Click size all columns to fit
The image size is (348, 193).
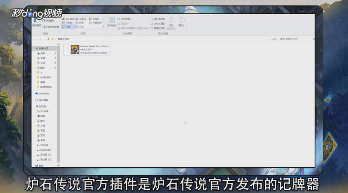[132, 29]
